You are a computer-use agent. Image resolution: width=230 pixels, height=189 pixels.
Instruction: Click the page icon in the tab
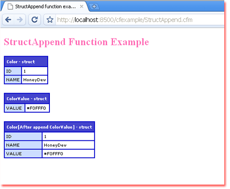click(10, 7)
